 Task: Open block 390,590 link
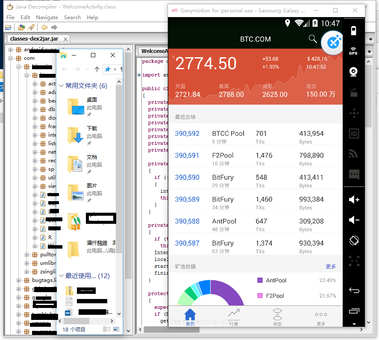[x=187, y=177]
